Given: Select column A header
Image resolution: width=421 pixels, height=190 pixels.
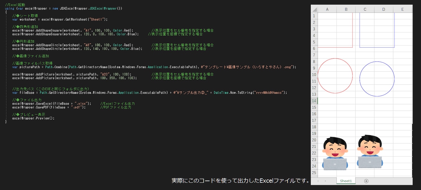Looking at the screenshot, I should (x=327, y=9).
